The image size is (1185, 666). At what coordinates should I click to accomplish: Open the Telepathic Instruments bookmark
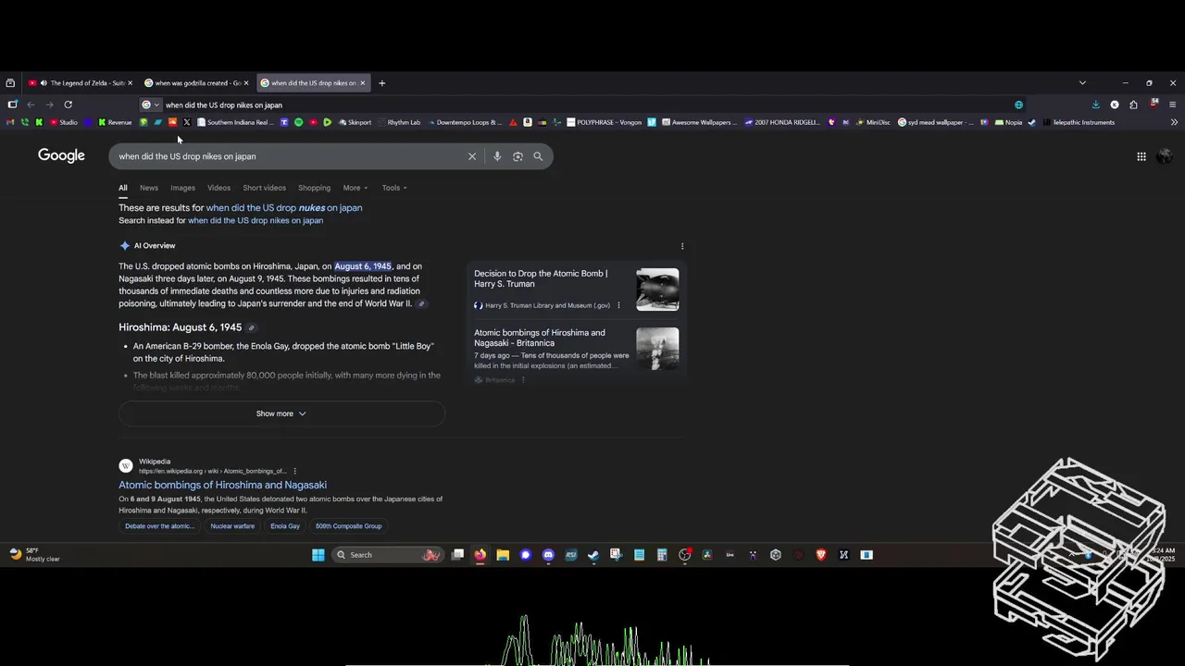pyautogui.click(x=1078, y=122)
